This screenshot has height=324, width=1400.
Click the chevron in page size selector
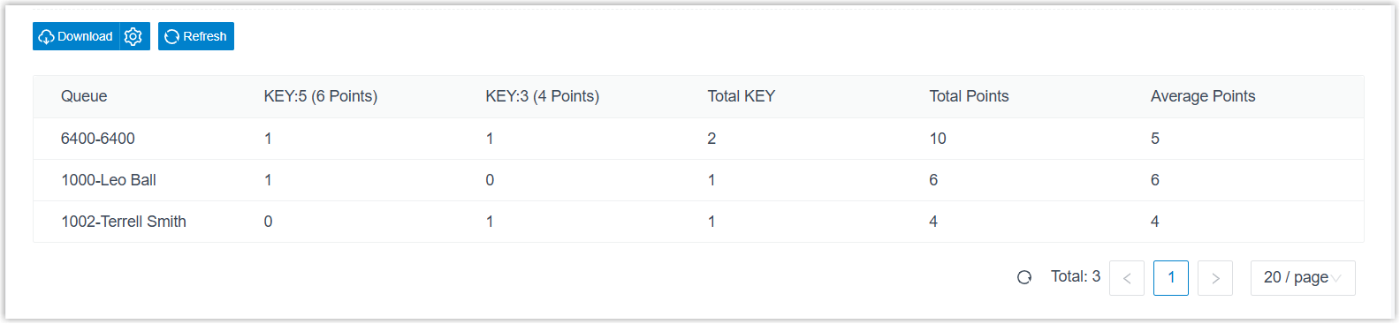[1336, 278]
